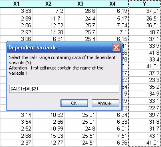Click cell with value 2,68
The height and width of the screenshot is (147, 161).
tap(16, 136)
